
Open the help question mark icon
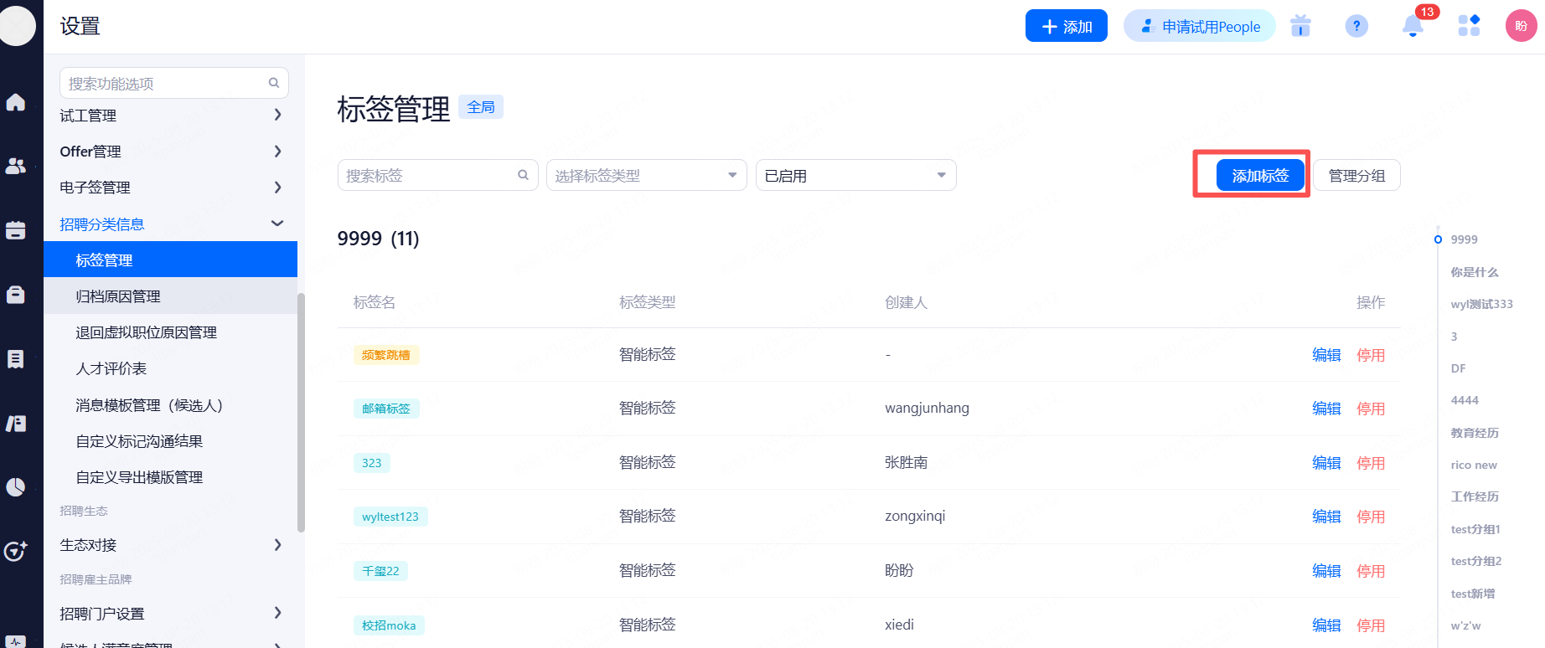click(1356, 26)
